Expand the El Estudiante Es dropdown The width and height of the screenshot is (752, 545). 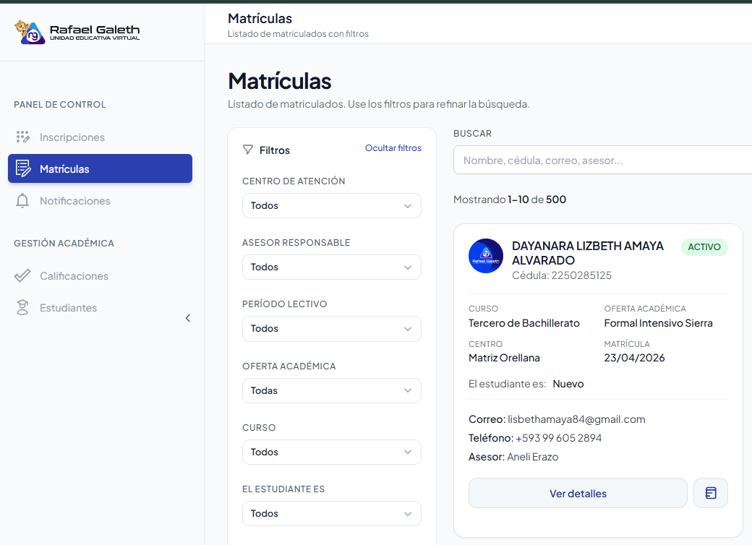[x=331, y=513]
